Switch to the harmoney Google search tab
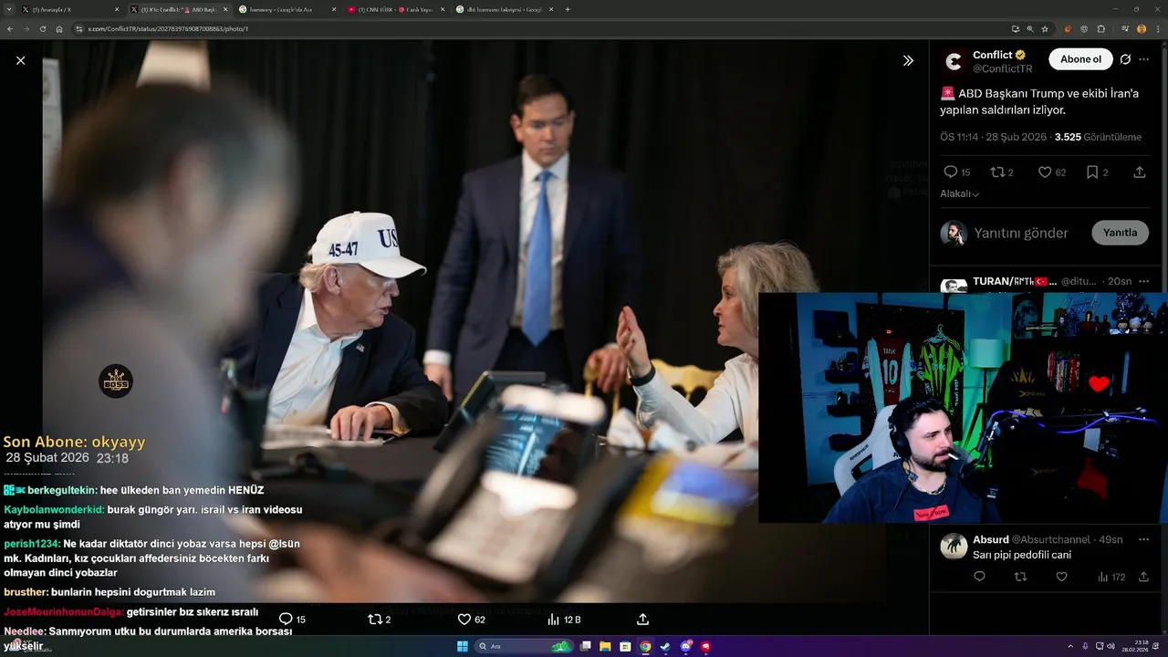 tap(286, 9)
